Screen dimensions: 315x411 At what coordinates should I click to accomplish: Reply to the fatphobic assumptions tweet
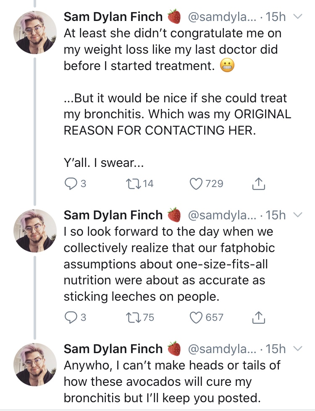(70, 317)
